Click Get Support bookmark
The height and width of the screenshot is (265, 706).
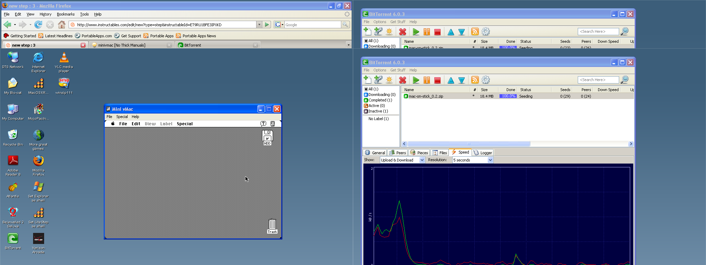pos(128,36)
